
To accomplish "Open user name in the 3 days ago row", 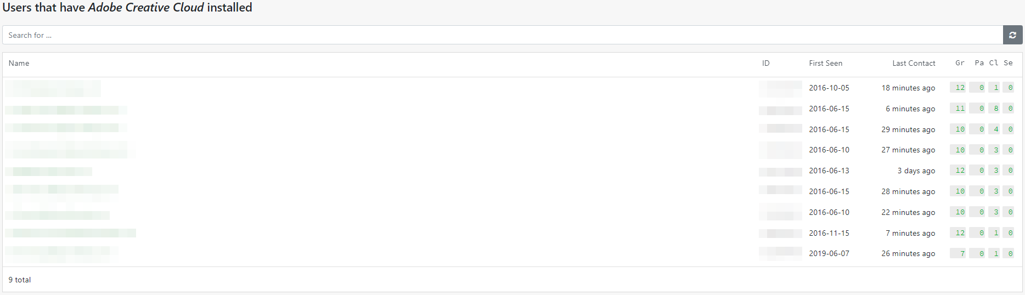I will click(x=49, y=171).
